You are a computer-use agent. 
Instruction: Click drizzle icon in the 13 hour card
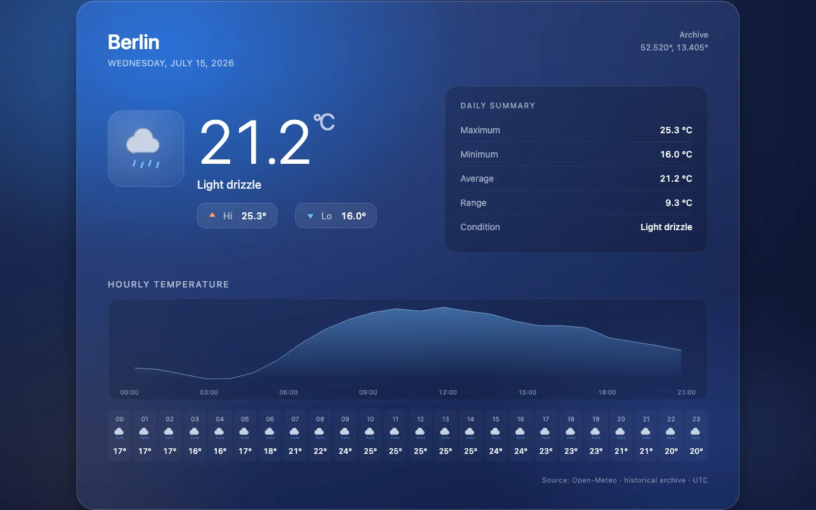446,433
